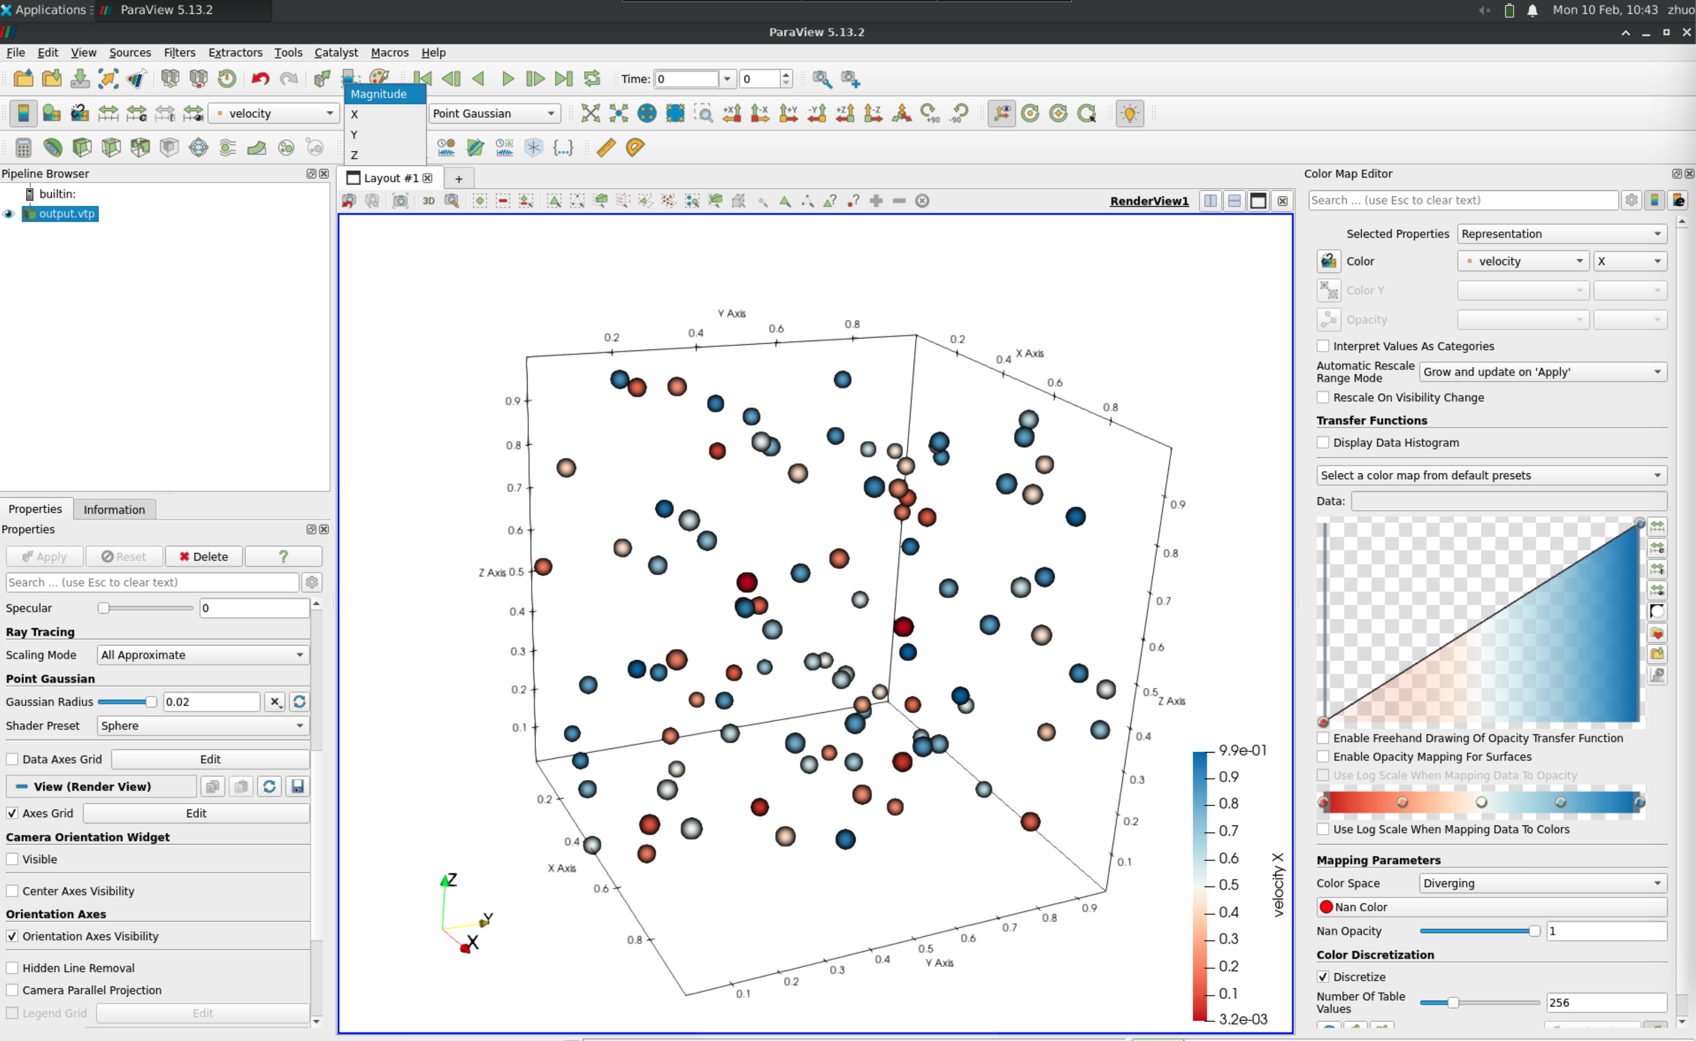The height and width of the screenshot is (1041, 1696).
Task: Open the Color Space Diverging dropdown
Action: [1543, 883]
